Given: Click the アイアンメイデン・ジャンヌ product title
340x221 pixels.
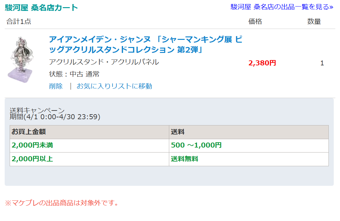Looking at the screenshot, I should click(x=146, y=45).
